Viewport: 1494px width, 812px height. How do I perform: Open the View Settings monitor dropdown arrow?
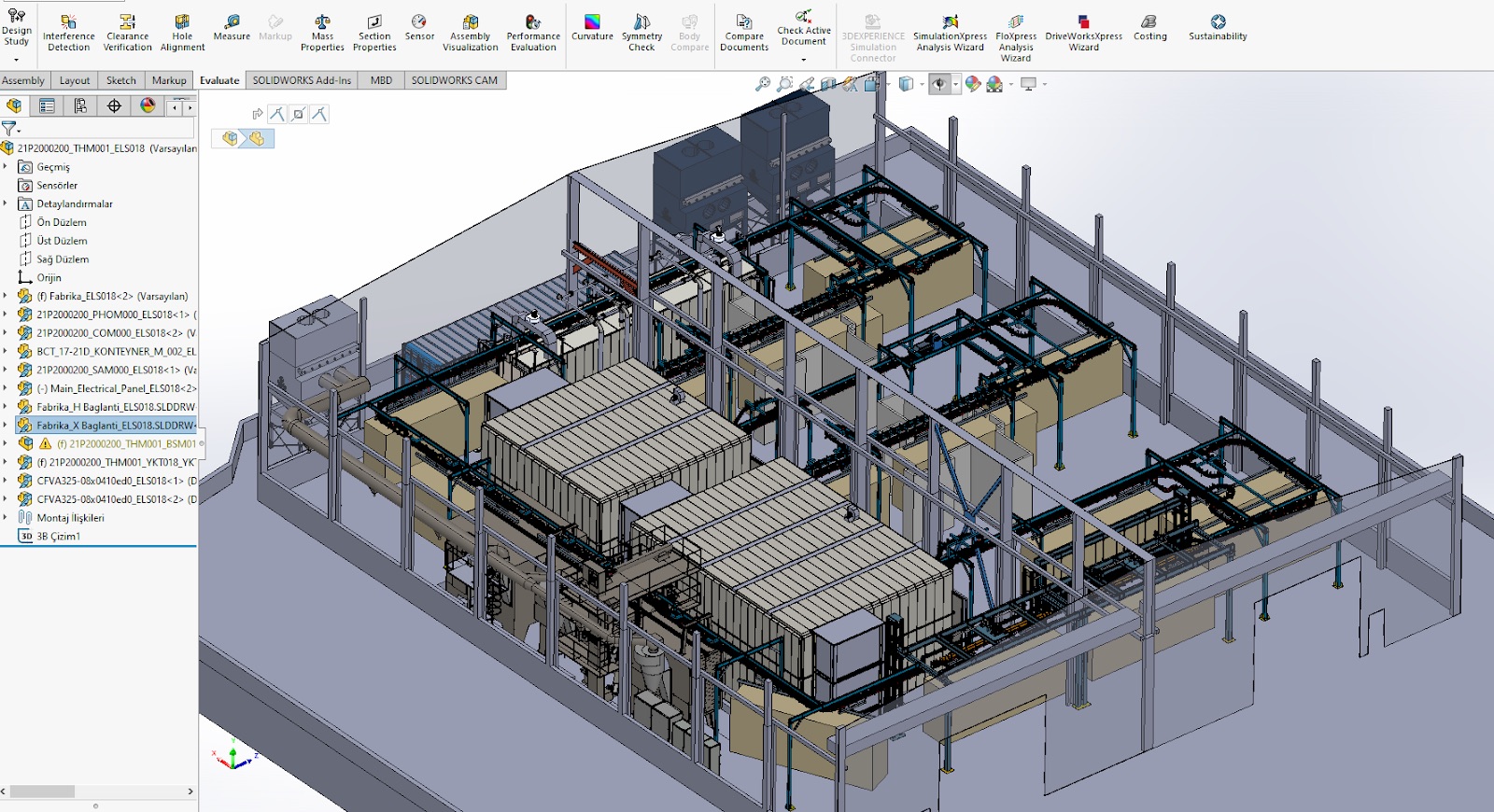pyautogui.click(x=1044, y=84)
